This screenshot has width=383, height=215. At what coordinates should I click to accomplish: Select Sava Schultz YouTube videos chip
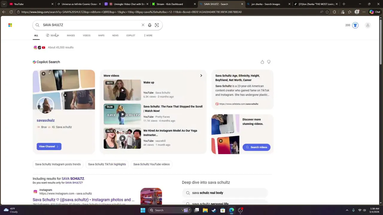pyautogui.click(x=151, y=164)
